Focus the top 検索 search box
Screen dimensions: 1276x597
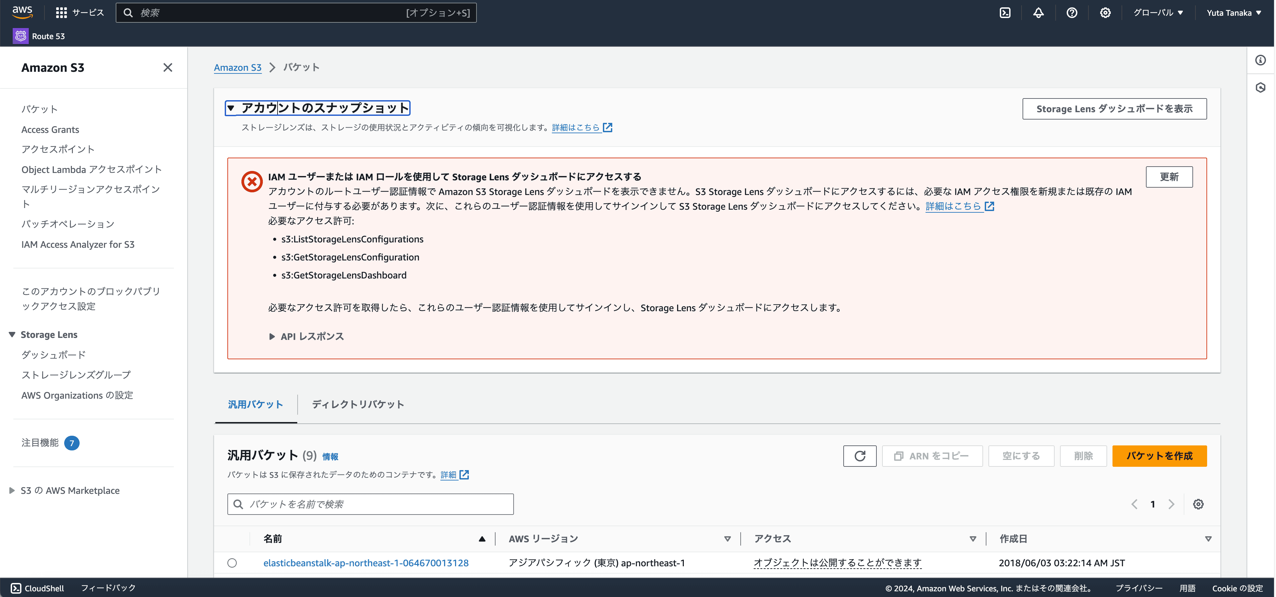(296, 13)
